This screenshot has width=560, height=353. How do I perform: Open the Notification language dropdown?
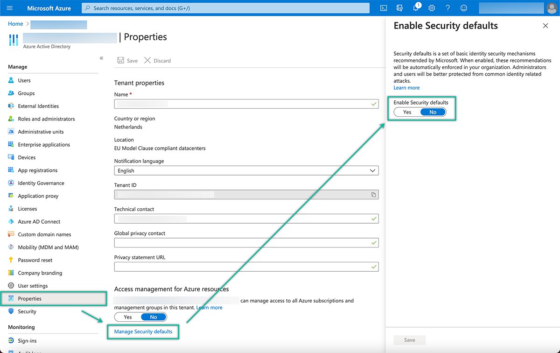pyautogui.click(x=372, y=170)
